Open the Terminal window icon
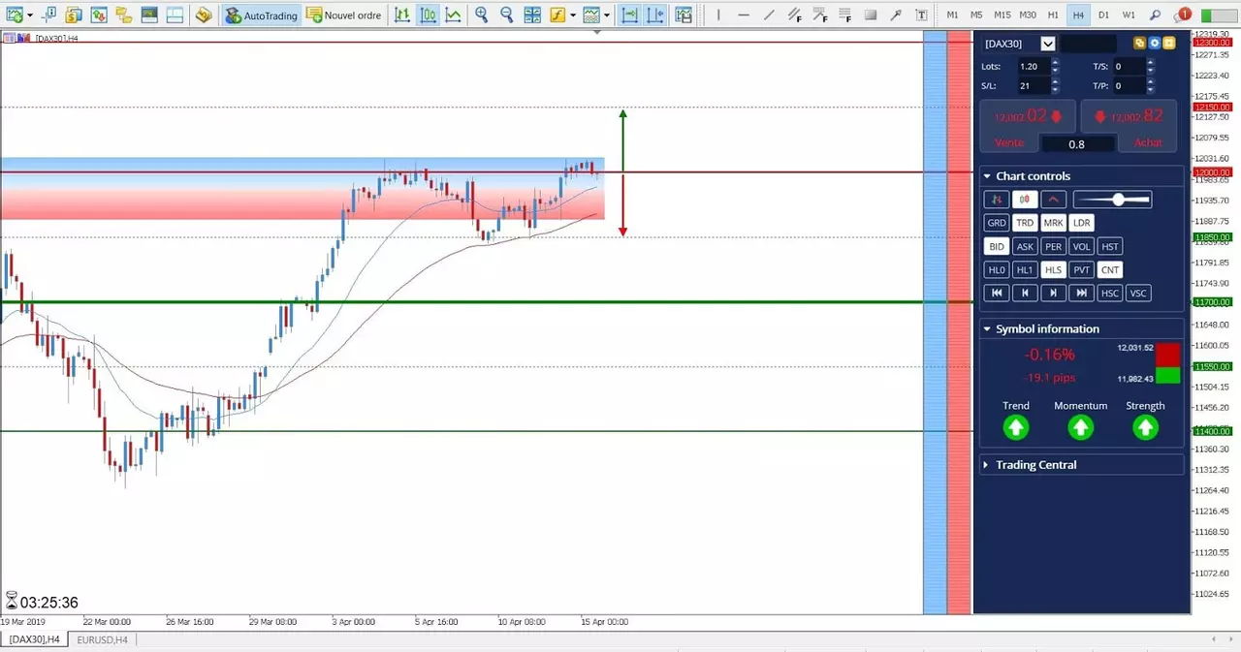Image resolution: width=1241 pixels, height=652 pixels. pos(148,16)
